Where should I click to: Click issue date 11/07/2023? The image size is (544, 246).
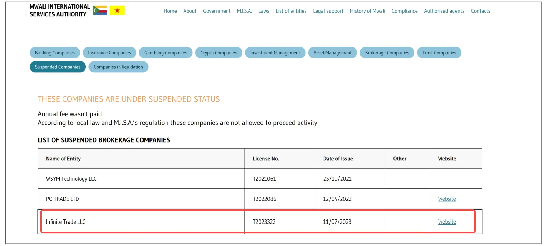point(337,222)
